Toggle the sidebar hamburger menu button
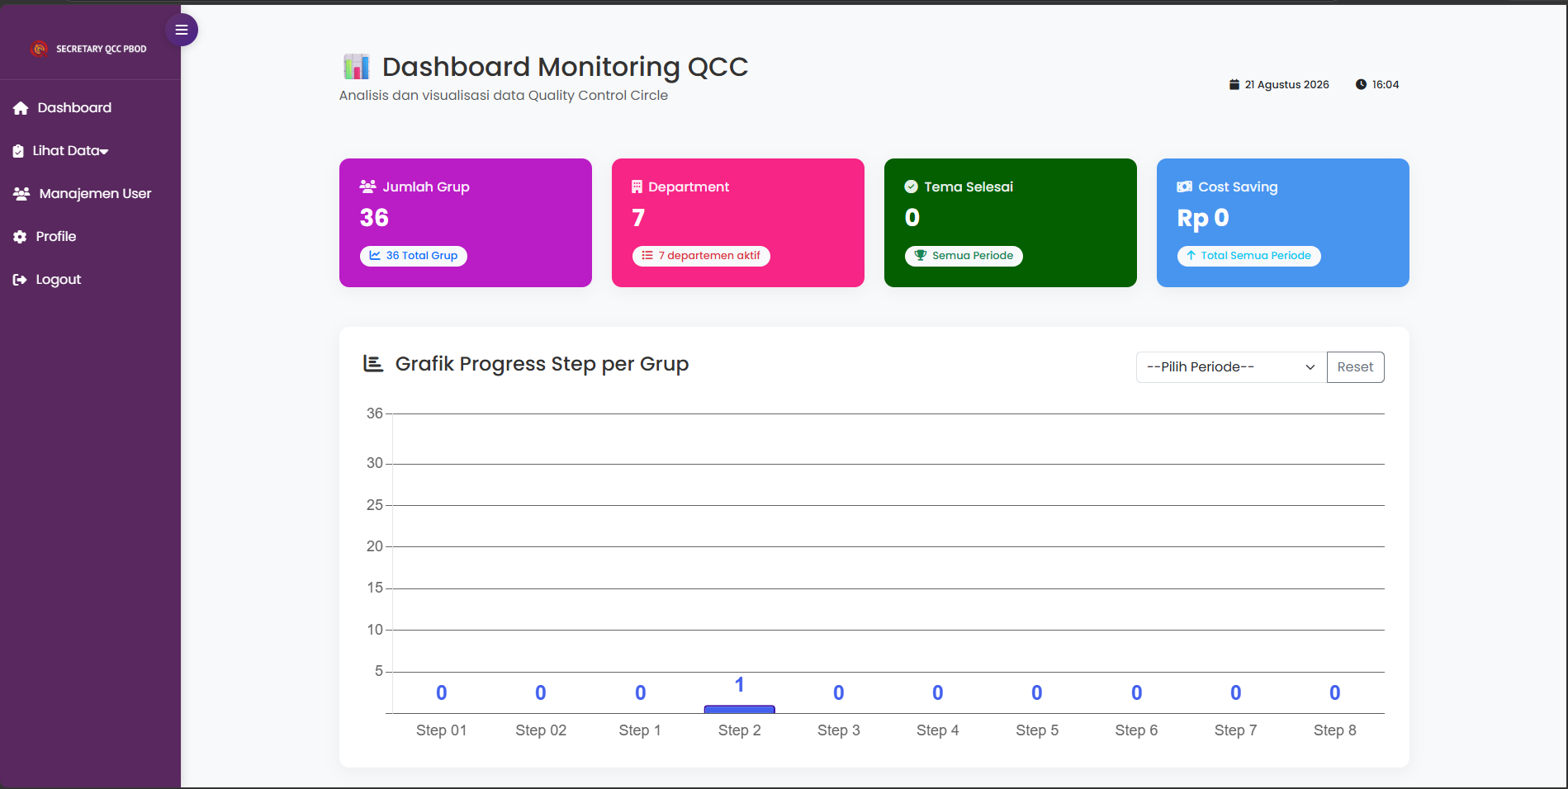This screenshot has height=789, width=1568. (x=182, y=30)
